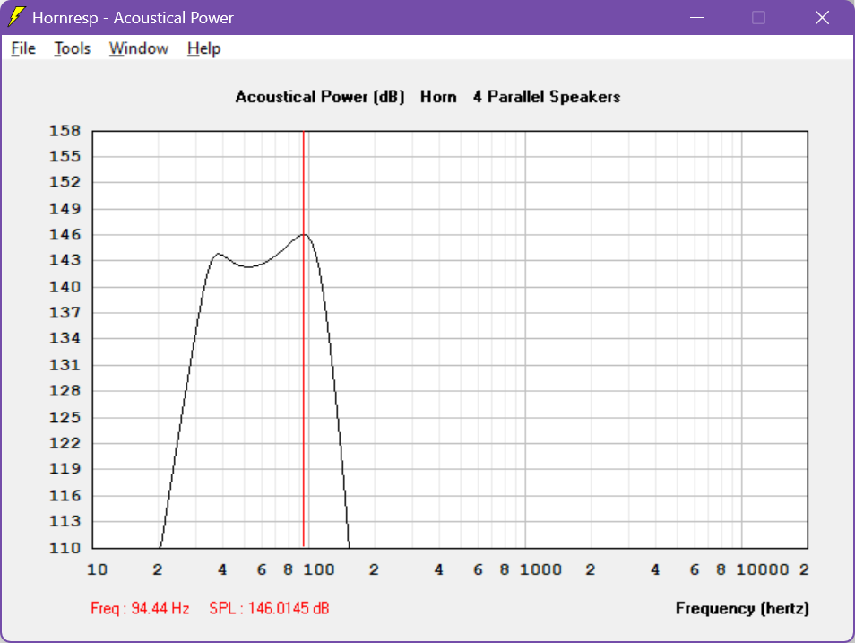Click the 100 frequency axis label
The height and width of the screenshot is (643, 855).
pyautogui.click(x=318, y=569)
